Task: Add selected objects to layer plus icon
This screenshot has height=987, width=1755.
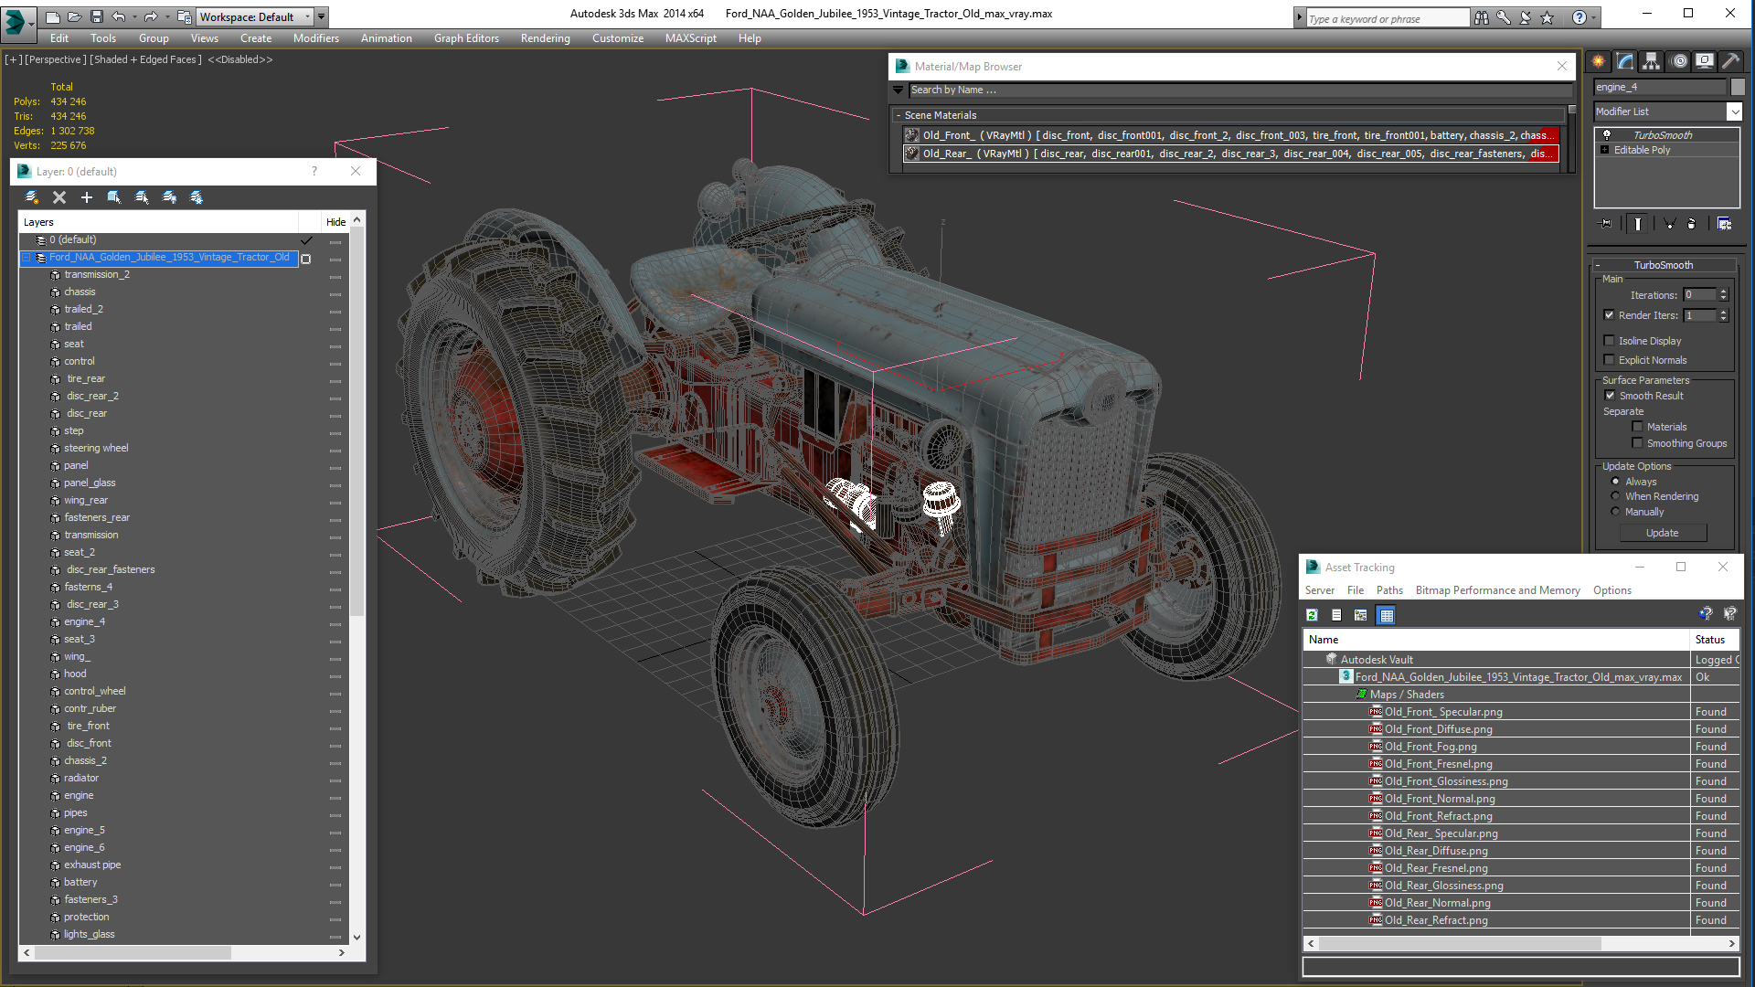Action: [87, 197]
